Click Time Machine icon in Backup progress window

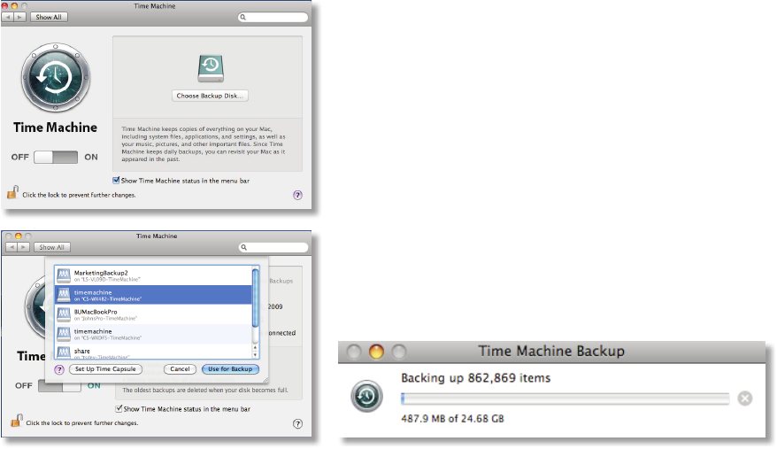coord(366,396)
